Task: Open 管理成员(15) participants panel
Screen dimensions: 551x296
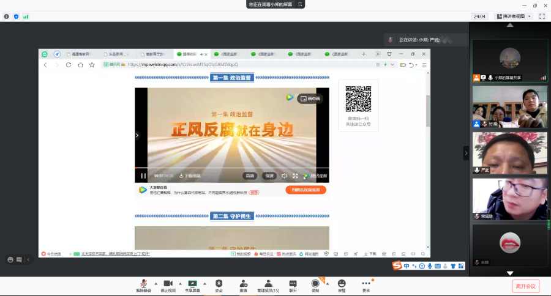Action: [268, 286]
